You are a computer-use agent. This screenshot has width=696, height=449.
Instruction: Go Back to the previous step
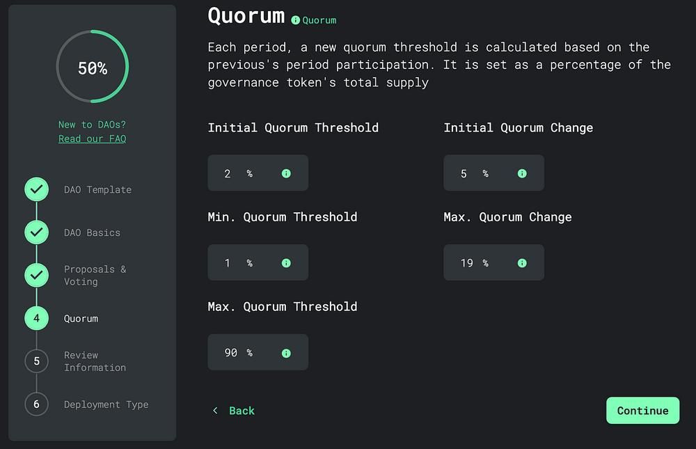[x=234, y=411]
